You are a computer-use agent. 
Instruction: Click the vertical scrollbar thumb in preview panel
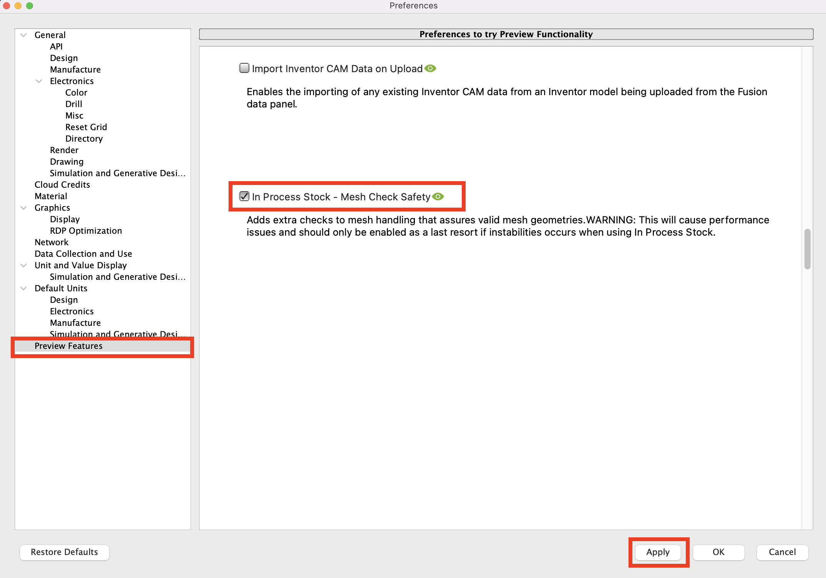(807, 249)
